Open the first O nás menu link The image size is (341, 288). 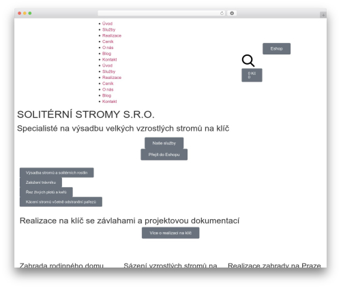108,48
